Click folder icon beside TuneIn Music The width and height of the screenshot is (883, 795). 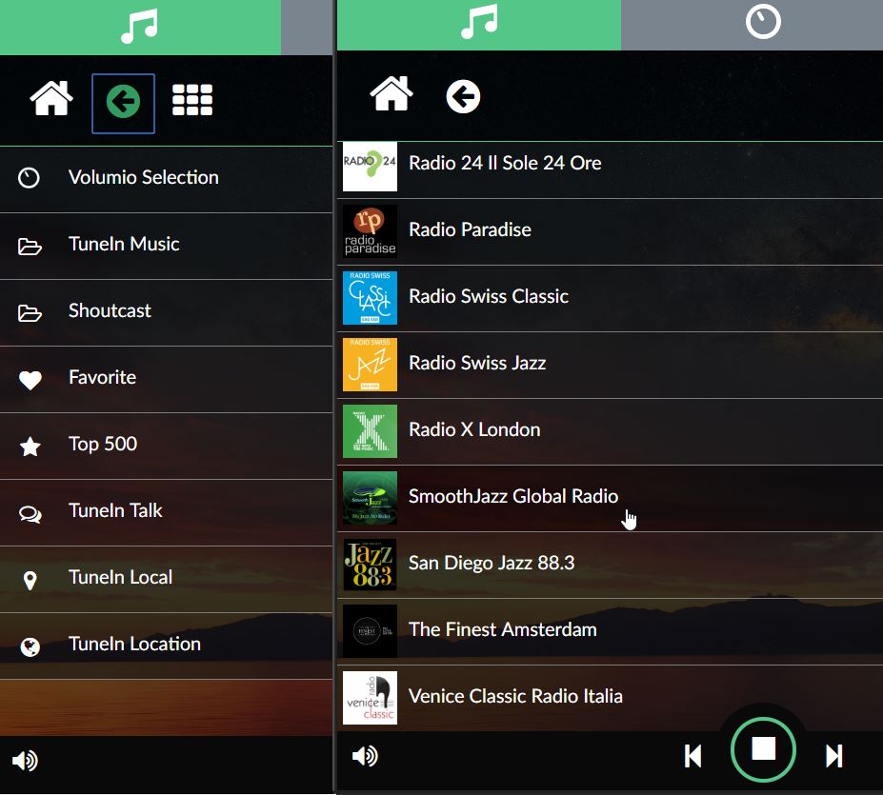click(30, 246)
